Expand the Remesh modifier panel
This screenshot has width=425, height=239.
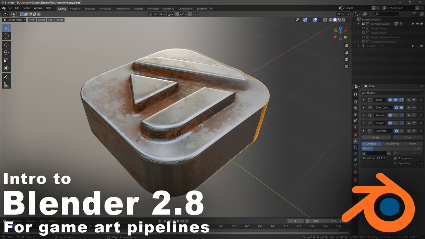coord(363,115)
